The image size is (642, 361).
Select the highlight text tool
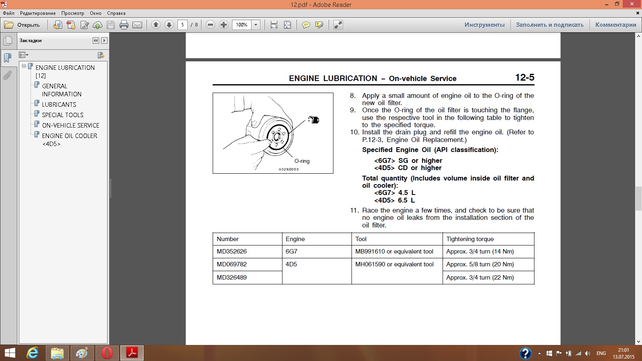click(x=319, y=25)
